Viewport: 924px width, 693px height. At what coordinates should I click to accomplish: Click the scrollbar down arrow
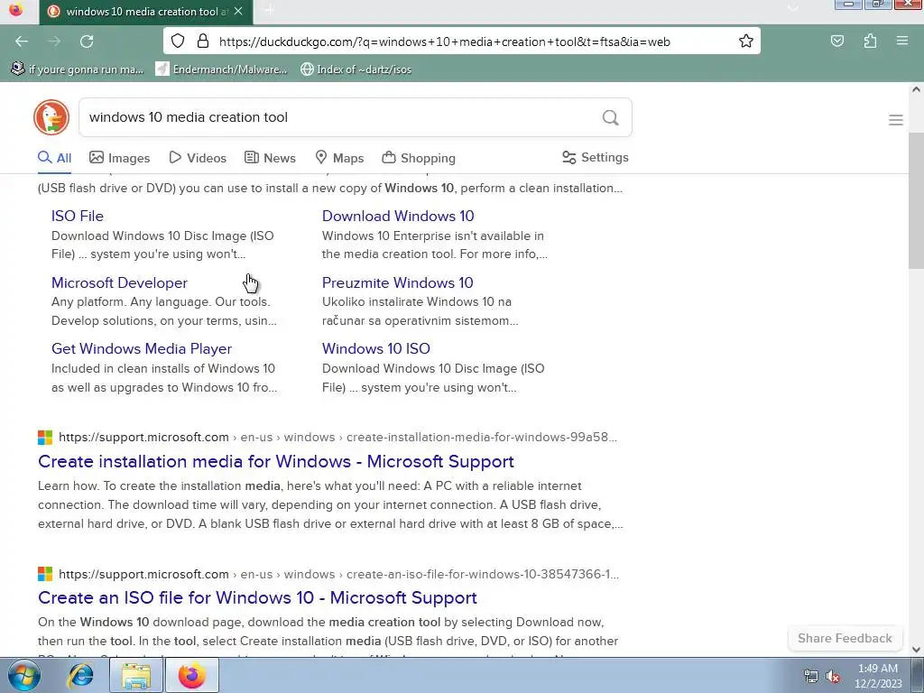pos(916,650)
